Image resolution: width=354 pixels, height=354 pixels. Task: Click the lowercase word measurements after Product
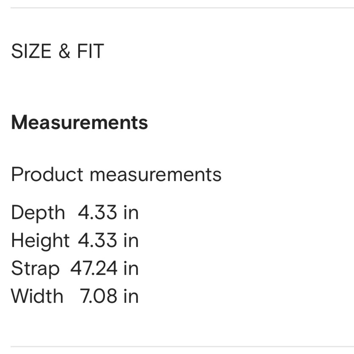(x=156, y=175)
